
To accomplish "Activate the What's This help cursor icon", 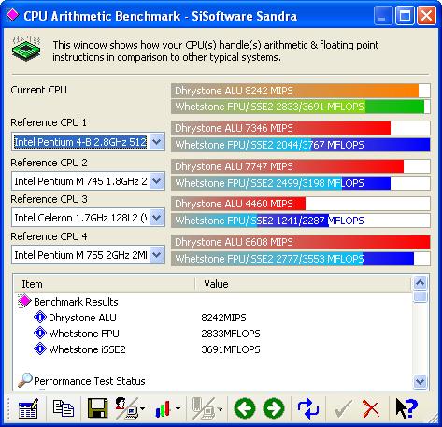I will point(406,408).
